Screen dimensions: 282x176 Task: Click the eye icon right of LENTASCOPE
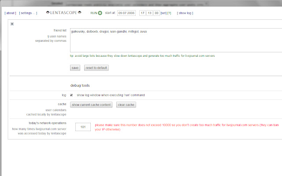point(79,12)
